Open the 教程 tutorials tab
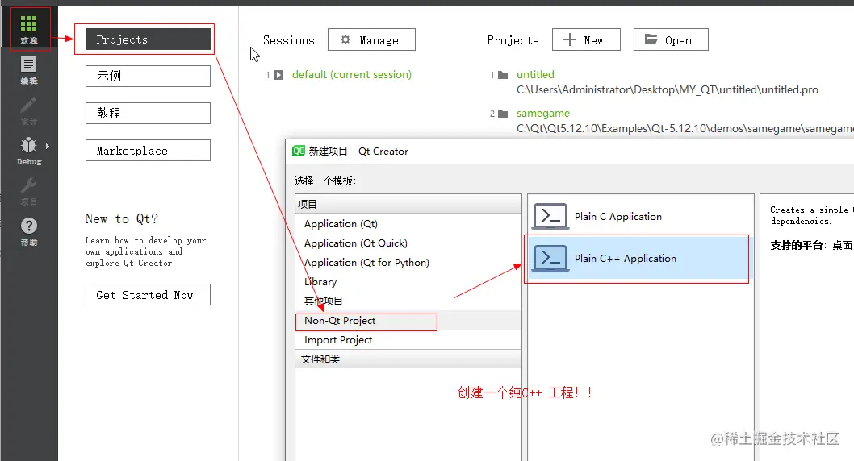The height and width of the screenshot is (461, 854). click(x=149, y=113)
